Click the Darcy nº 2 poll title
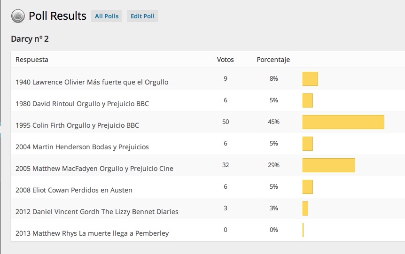The image size is (405, 254). click(30, 39)
